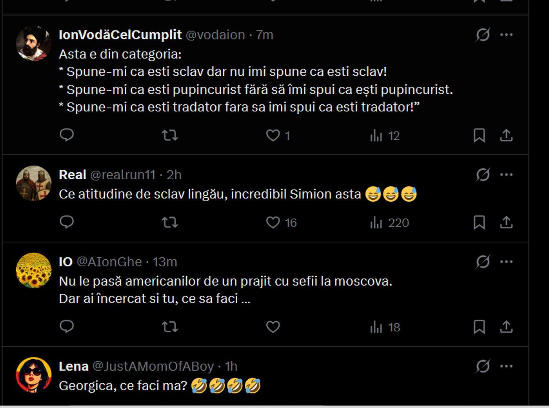The image size is (549, 408).
Task: Expand options for Real's post
Action: pos(506,174)
